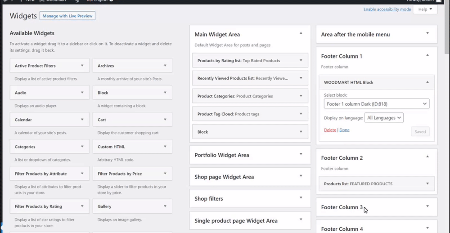The image size is (450, 233).
Task: Open the All Languages dropdown
Action: pos(384,118)
